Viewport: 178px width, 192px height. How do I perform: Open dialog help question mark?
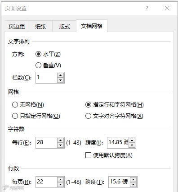click(147, 8)
